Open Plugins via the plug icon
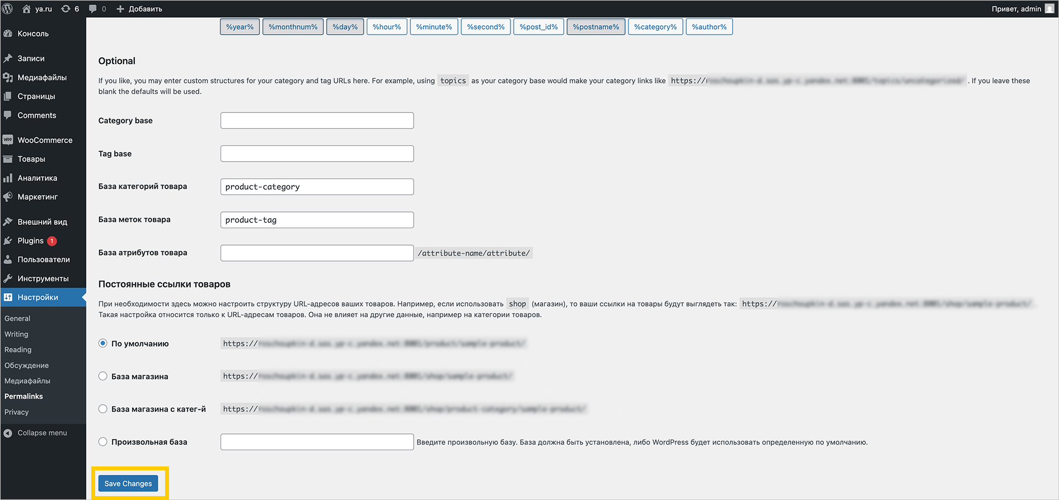The height and width of the screenshot is (500, 1059). point(8,240)
